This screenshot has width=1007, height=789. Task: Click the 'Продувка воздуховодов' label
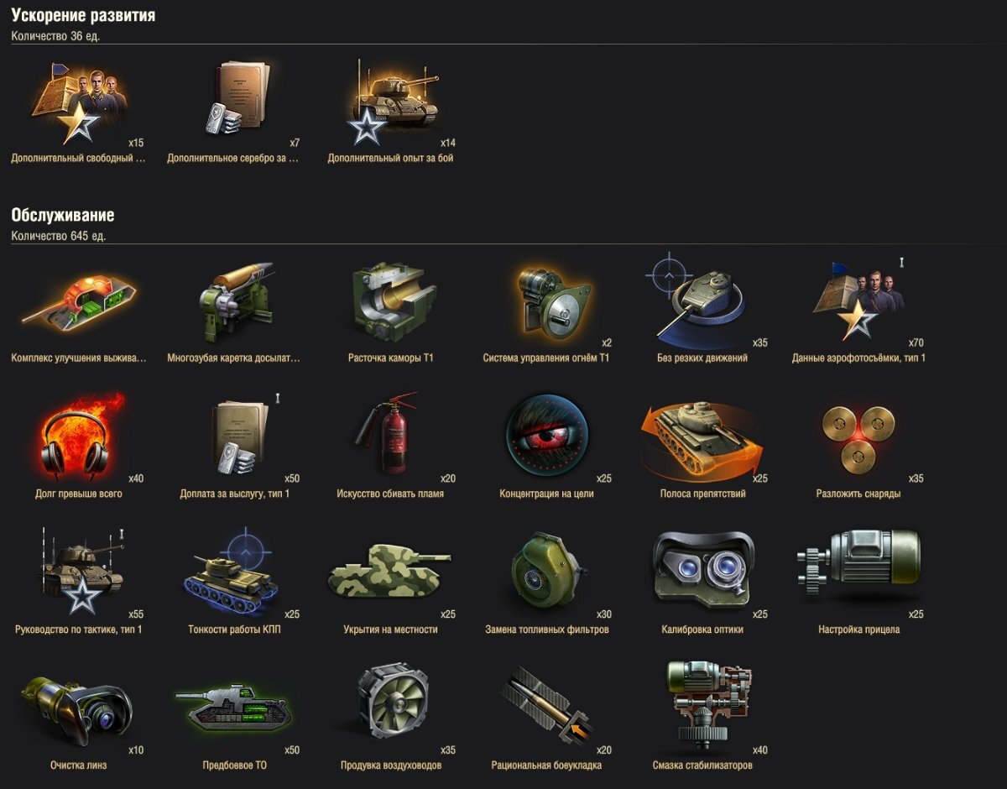click(390, 765)
